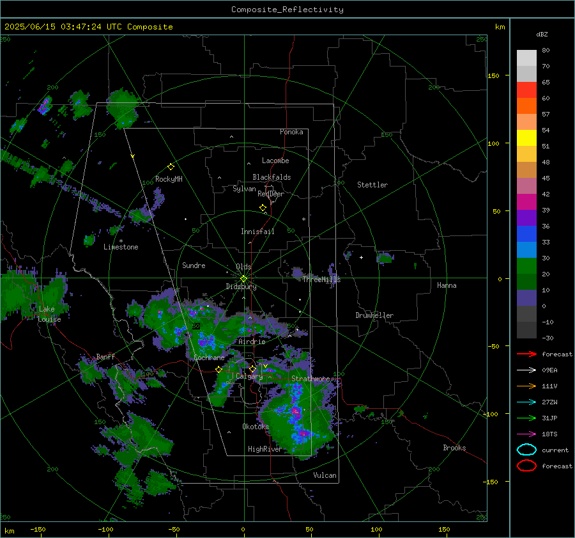Click the asterisk marker above Limestone
The height and width of the screenshot is (538, 575).
point(121,241)
